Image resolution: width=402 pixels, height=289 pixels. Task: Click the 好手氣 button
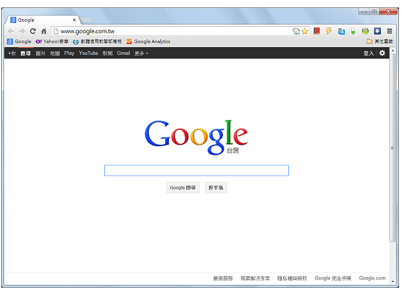tap(216, 188)
